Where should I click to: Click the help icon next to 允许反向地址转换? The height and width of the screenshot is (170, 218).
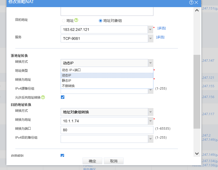43,97
